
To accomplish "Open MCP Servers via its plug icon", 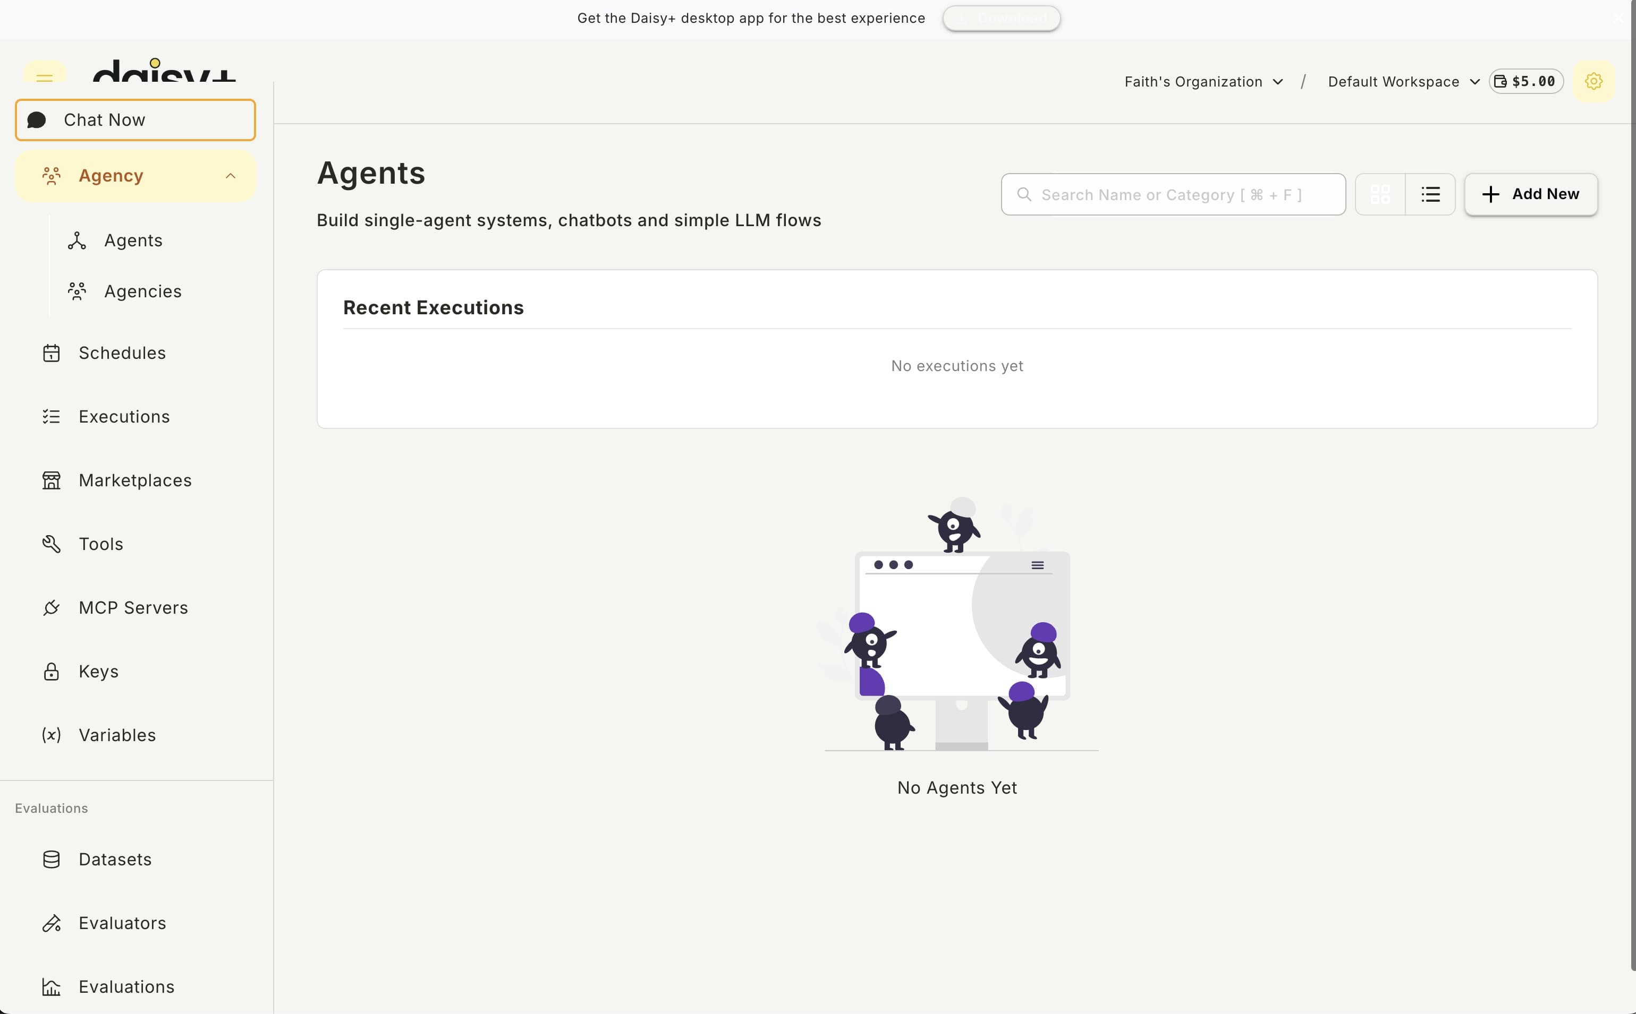I will pyautogui.click(x=52, y=607).
